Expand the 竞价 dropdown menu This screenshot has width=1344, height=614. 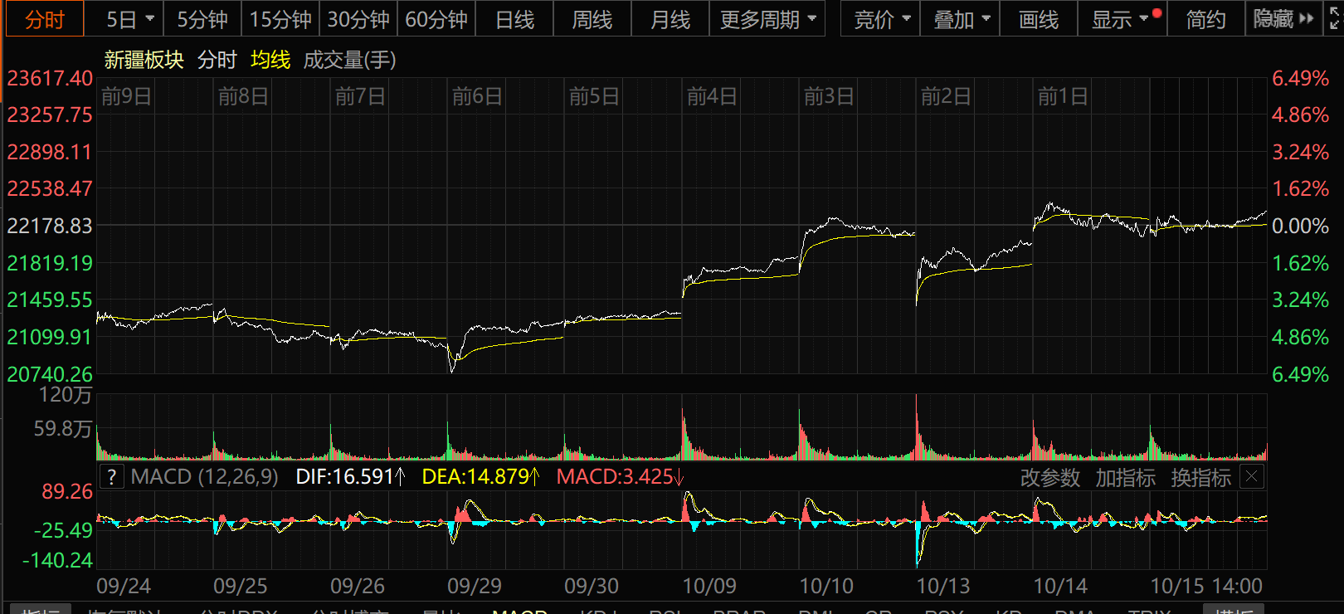[x=882, y=19]
